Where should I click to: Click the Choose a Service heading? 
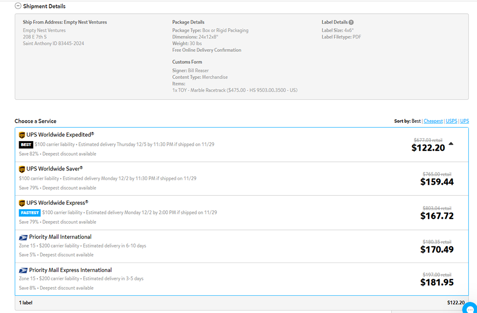pos(35,121)
